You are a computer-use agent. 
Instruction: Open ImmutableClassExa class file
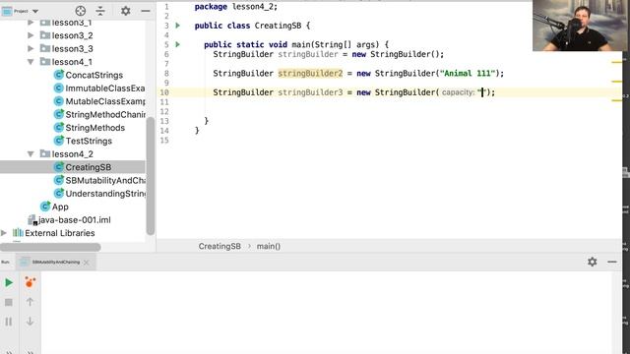(105, 88)
